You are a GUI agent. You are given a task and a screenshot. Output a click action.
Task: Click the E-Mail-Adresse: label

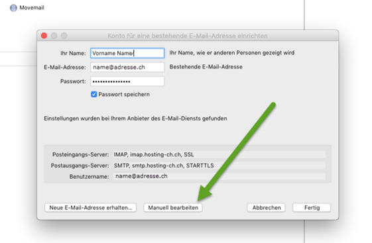[65, 68]
